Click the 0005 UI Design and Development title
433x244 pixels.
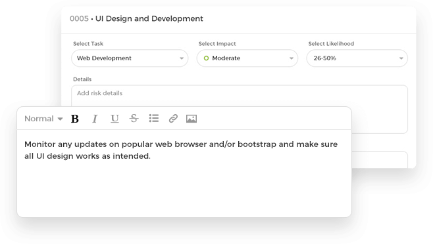point(136,19)
